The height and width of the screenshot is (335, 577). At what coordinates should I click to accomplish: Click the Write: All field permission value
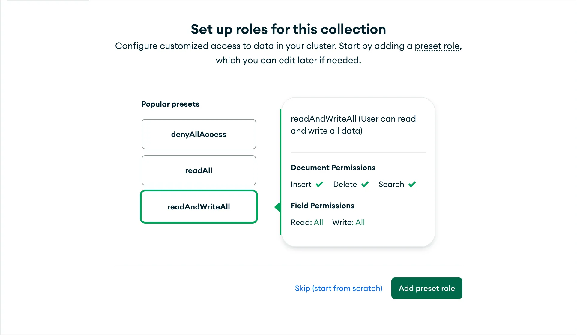click(360, 222)
